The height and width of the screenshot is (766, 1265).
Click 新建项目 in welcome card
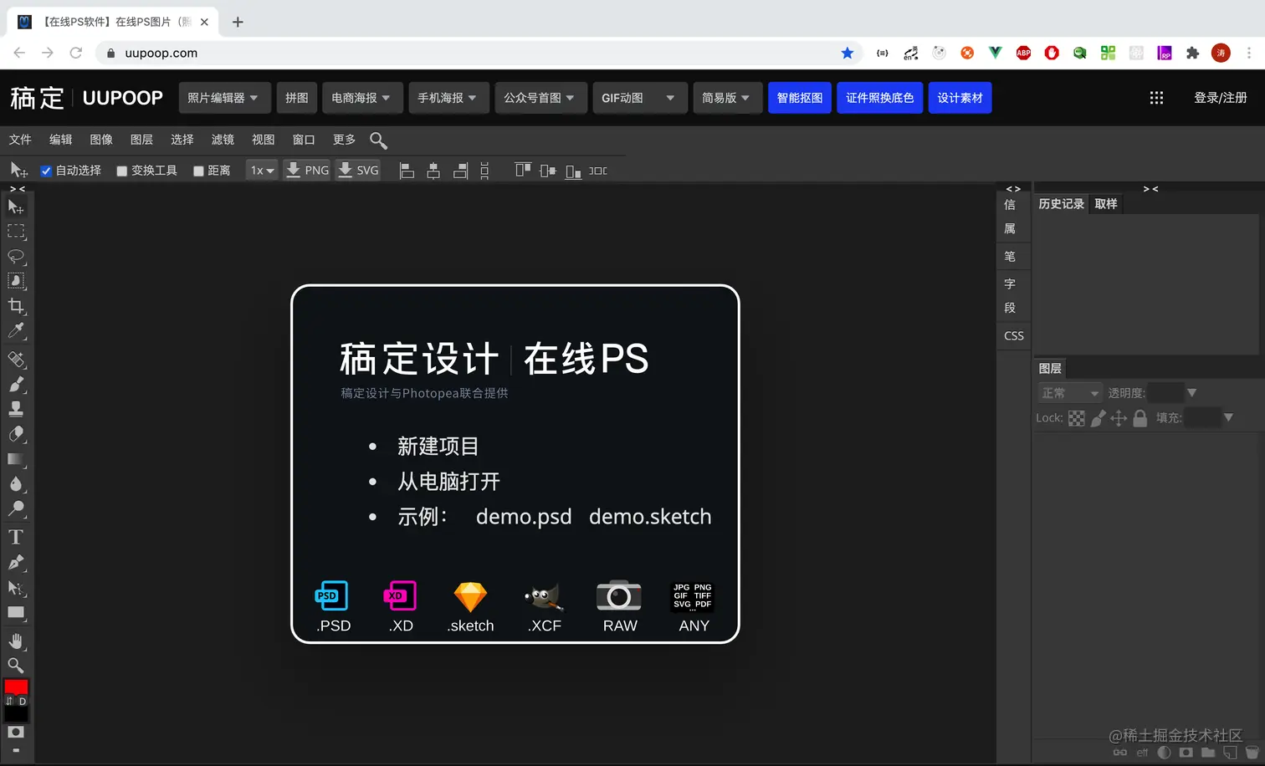click(x=438, y=447)
